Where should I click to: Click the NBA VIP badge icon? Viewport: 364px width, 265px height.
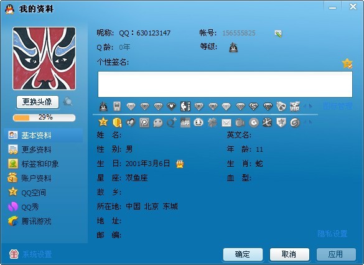(x=185, y=106)
